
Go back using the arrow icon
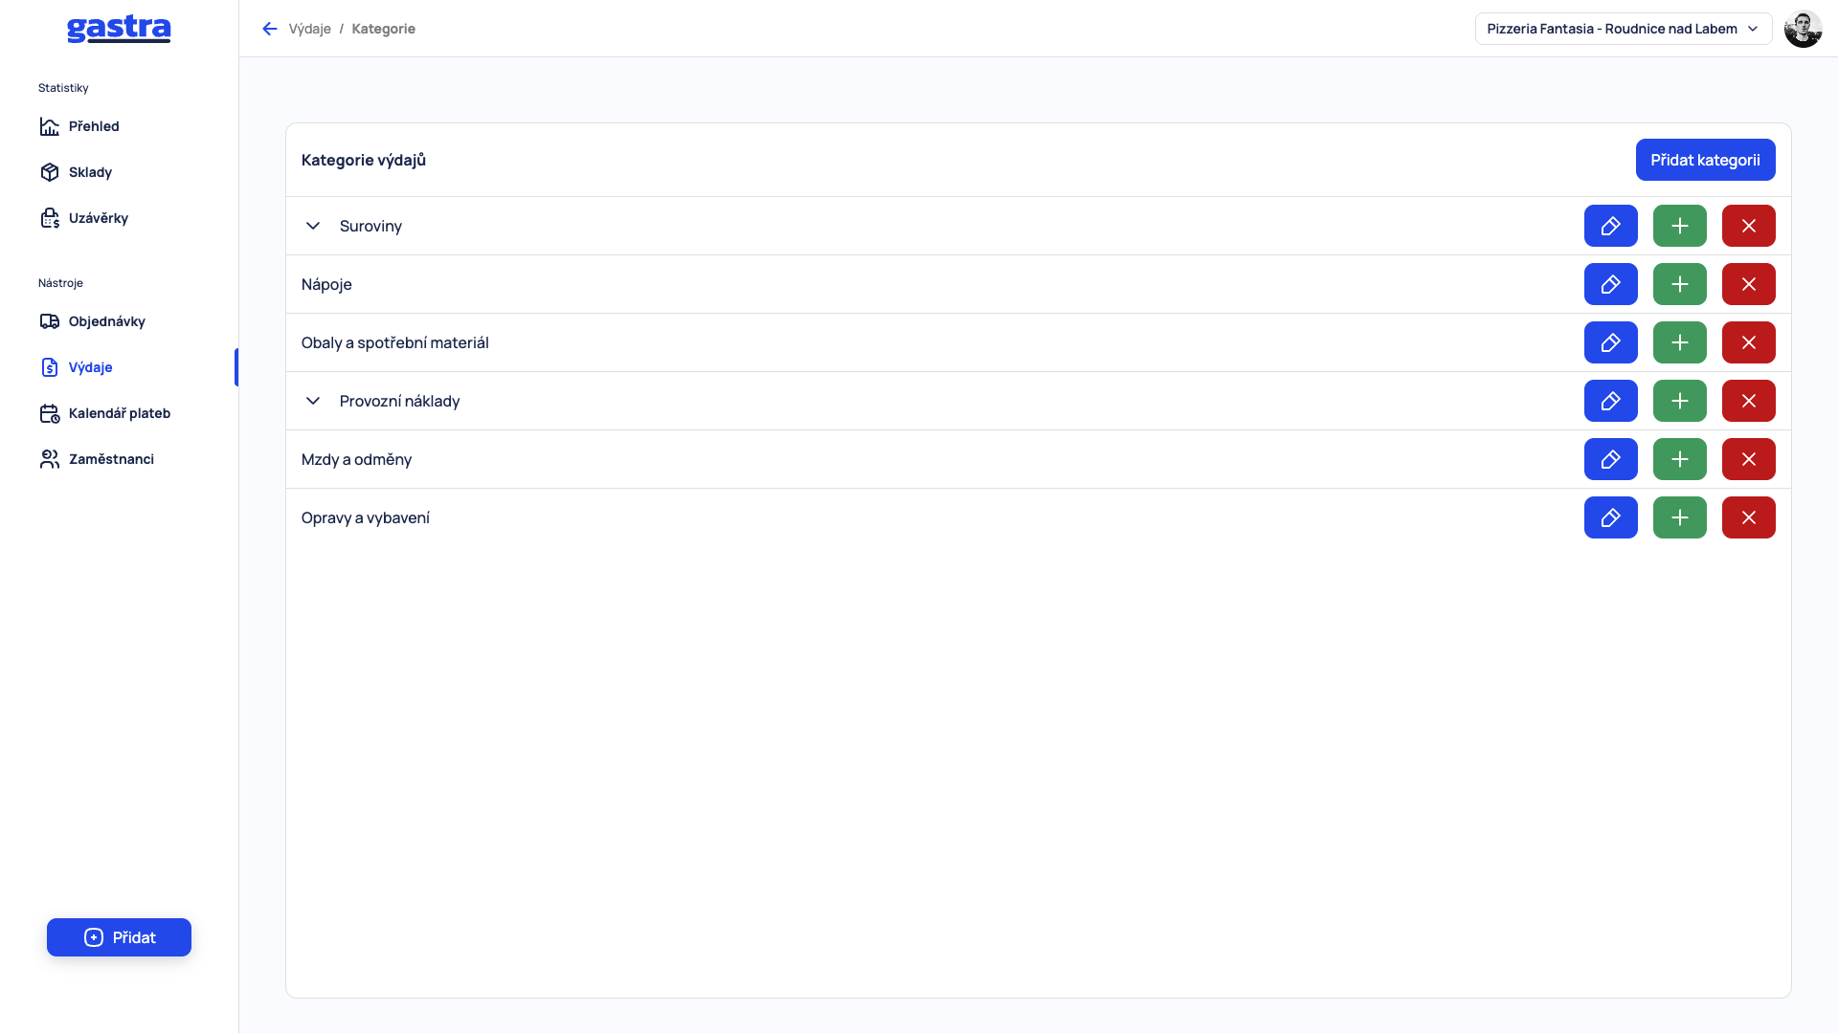(270, 29)
